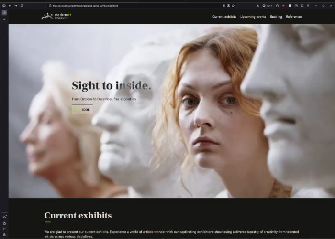Click the browser back arrow
Viewport: 335px width, 239px height.
click(10, 5)
